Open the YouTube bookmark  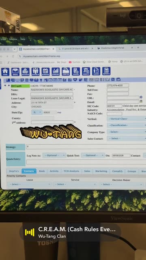tap(75, 62)
